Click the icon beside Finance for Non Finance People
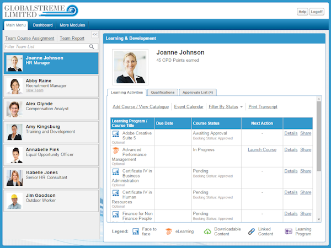This screenshot has width=331, height=248. tap(116, 214)
